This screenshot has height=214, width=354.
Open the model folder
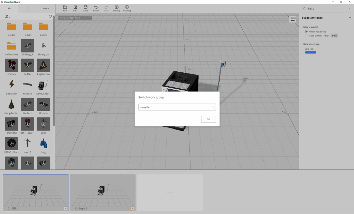[11, 29]
